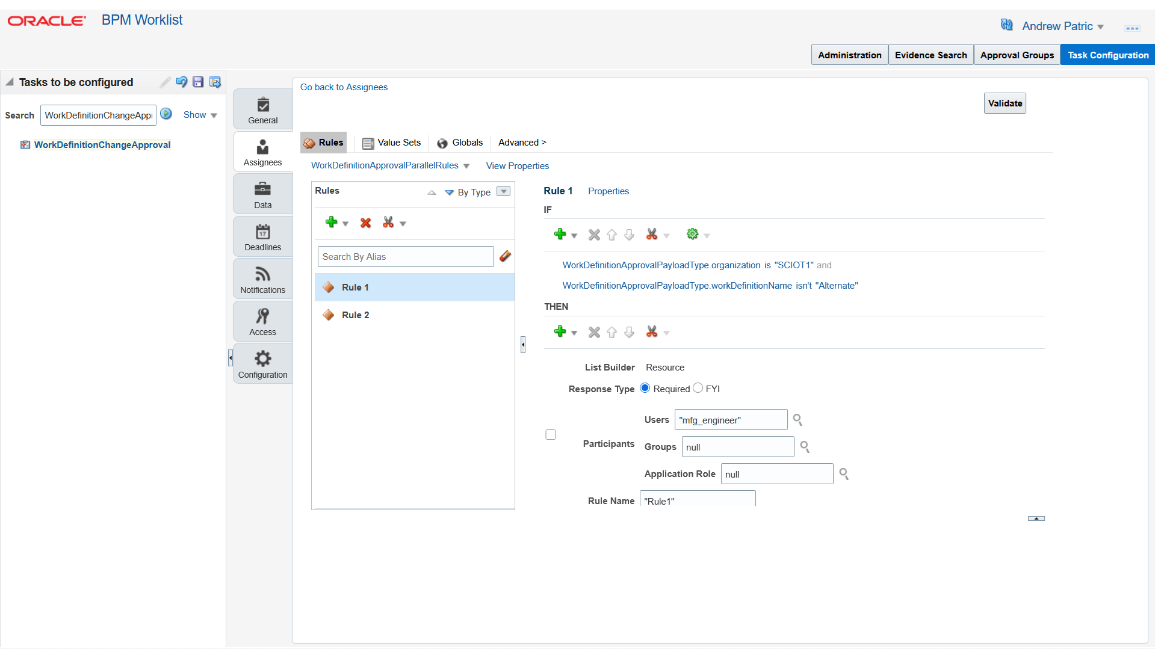Open the View Properties link
The width and height of the screenshot is (1155, 649).
tap(517, 166)
